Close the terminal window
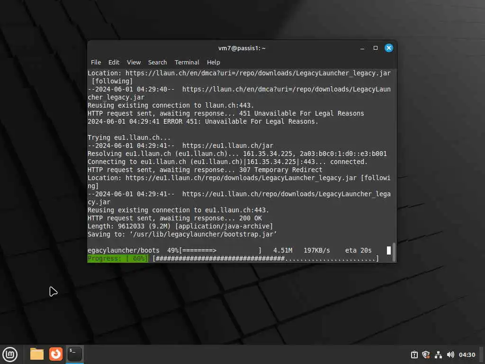 pos(389,48)
